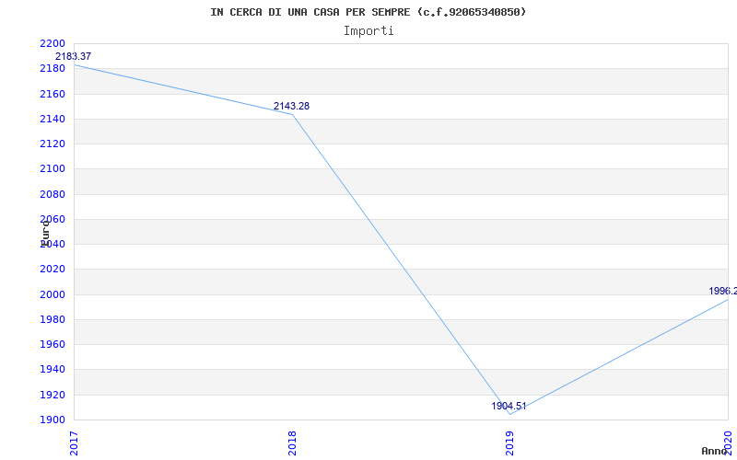Select the 2143.28 data label

(291, 106)
